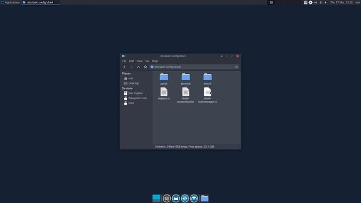Launch application finder binoculars in dock
Screen dimensions: 361x203
click(x=194, y=198)
